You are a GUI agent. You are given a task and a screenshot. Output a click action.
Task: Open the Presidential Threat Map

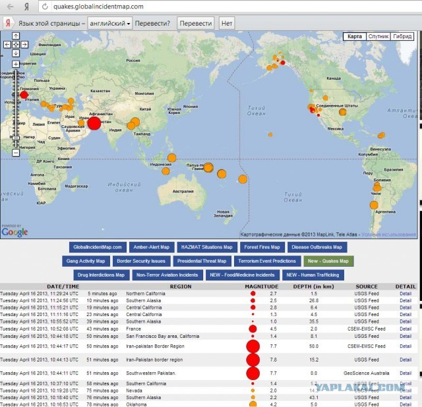point(202,261)
